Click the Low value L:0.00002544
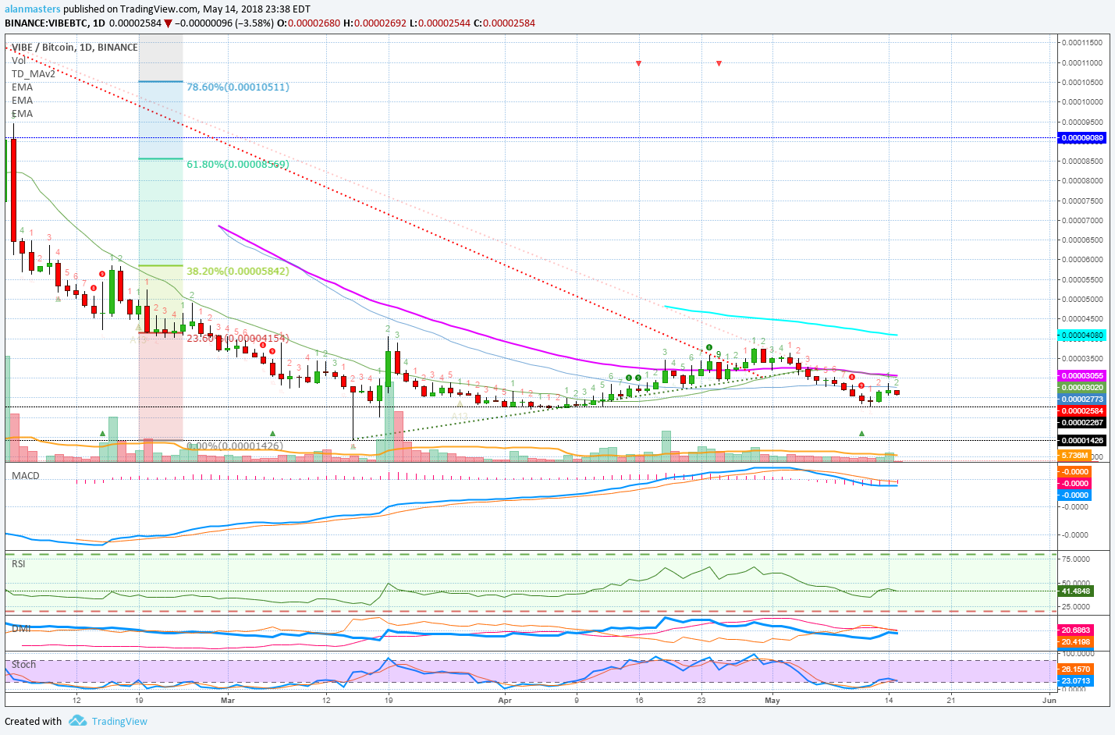The height and width of the screenshot is (735, 1115). [440, 23]
